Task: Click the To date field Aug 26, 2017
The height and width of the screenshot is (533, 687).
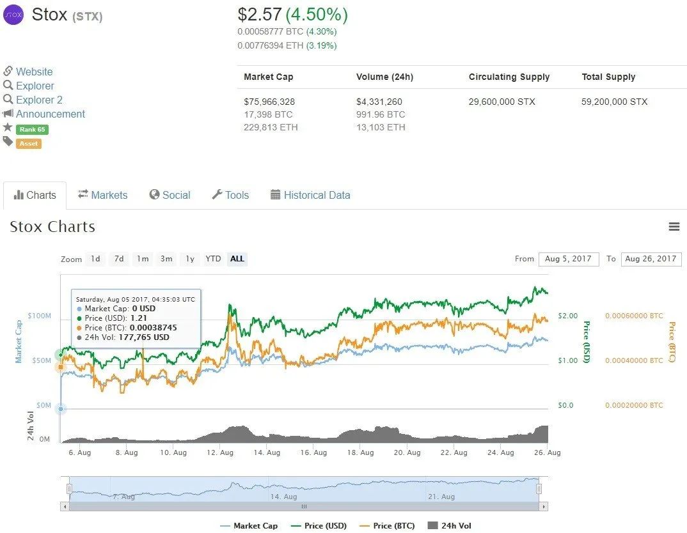Action: 651,259
